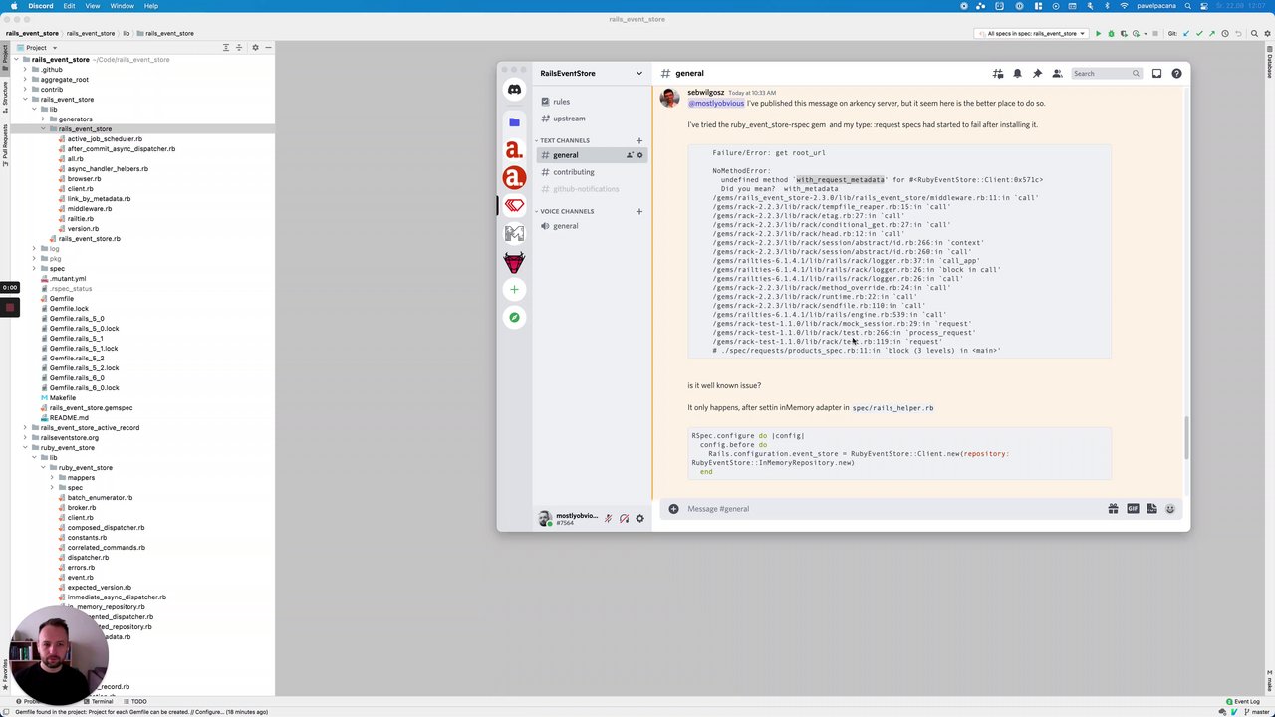Open the red bull-head server icon

[514, 262]
